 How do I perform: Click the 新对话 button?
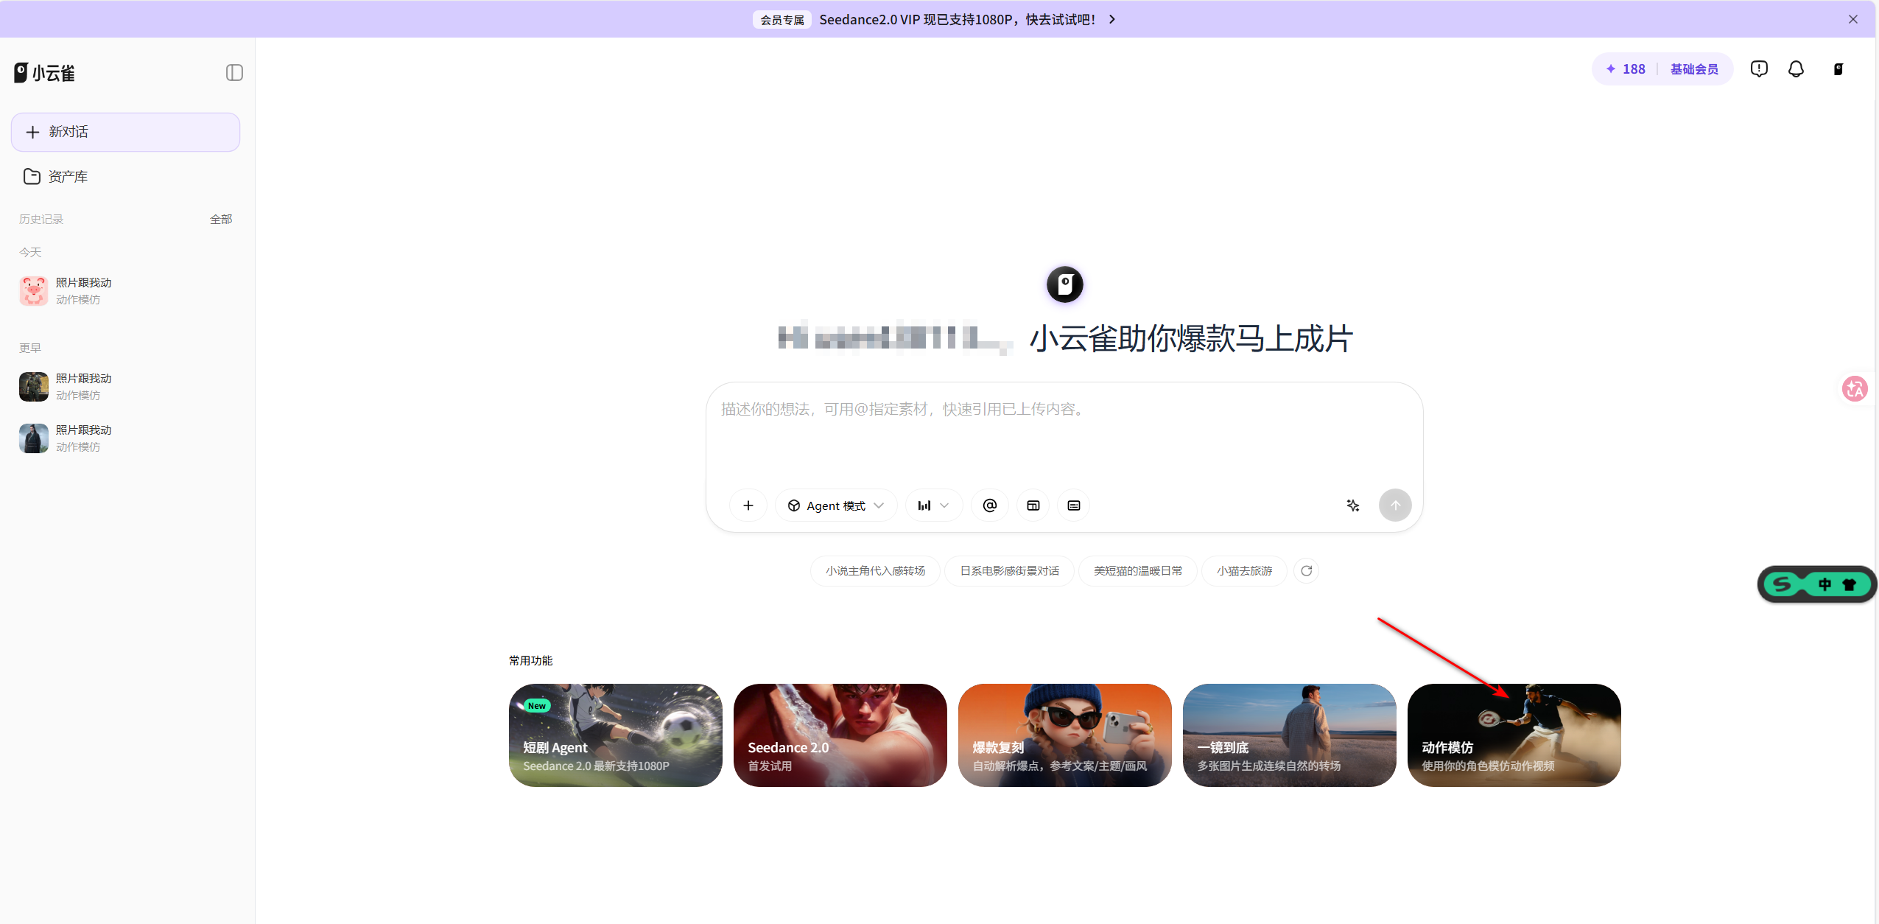pos(125,132)
